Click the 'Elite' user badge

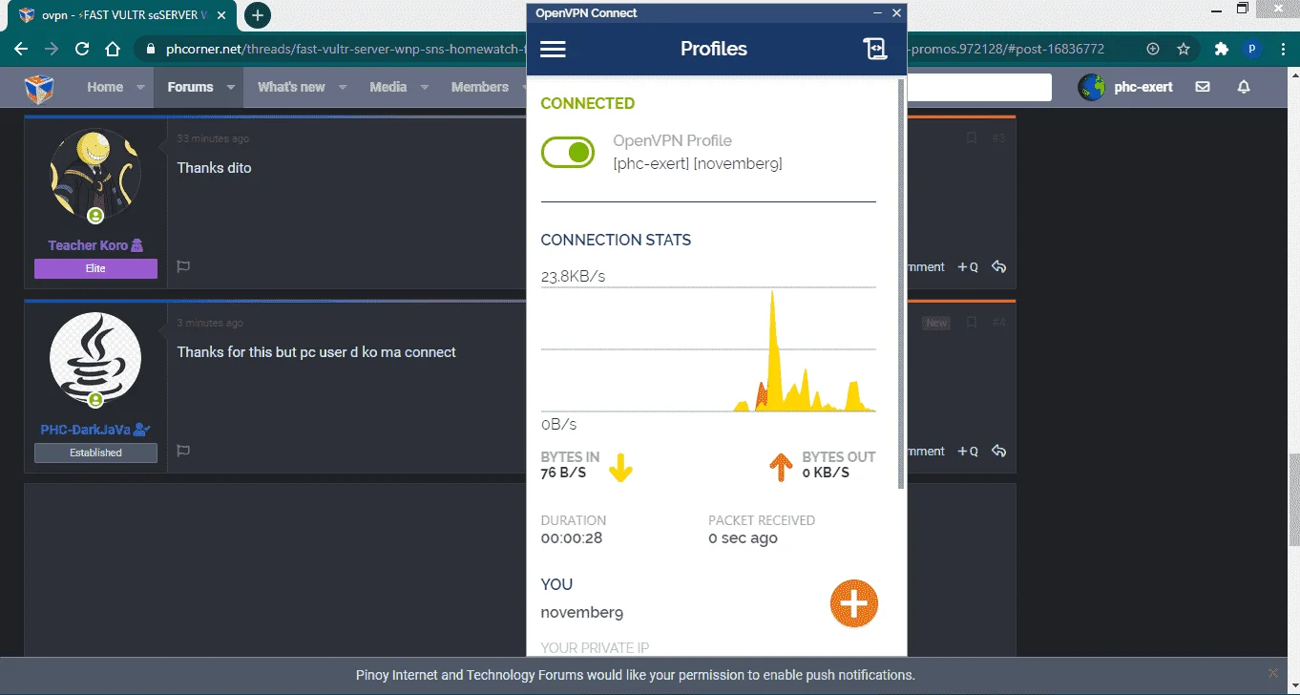click(x=95, y=268)
